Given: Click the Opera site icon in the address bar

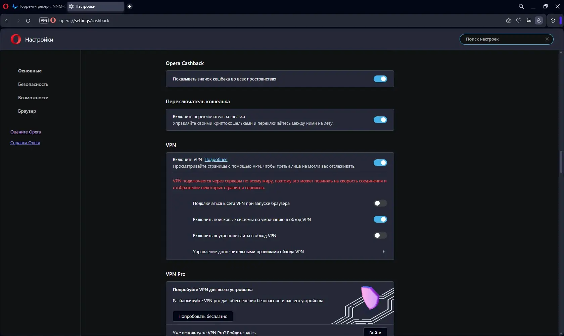Looking at the screenshot, I should pos(53,20).
